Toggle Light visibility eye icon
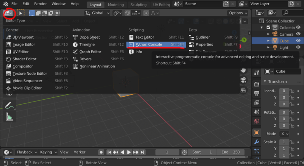Image resolution: width=304 pixels, height=166 pixels. [x=298, y=47]
